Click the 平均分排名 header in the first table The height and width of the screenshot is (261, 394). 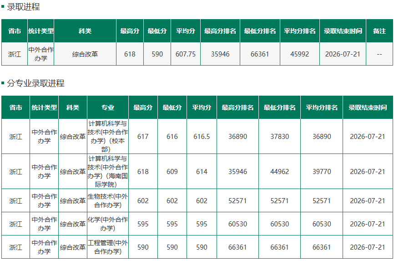[299, 31]
